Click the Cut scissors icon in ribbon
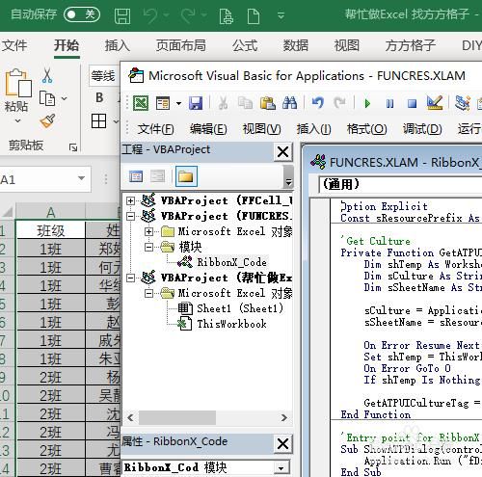This screenshot has width=482, height=477. click(47, 76)
